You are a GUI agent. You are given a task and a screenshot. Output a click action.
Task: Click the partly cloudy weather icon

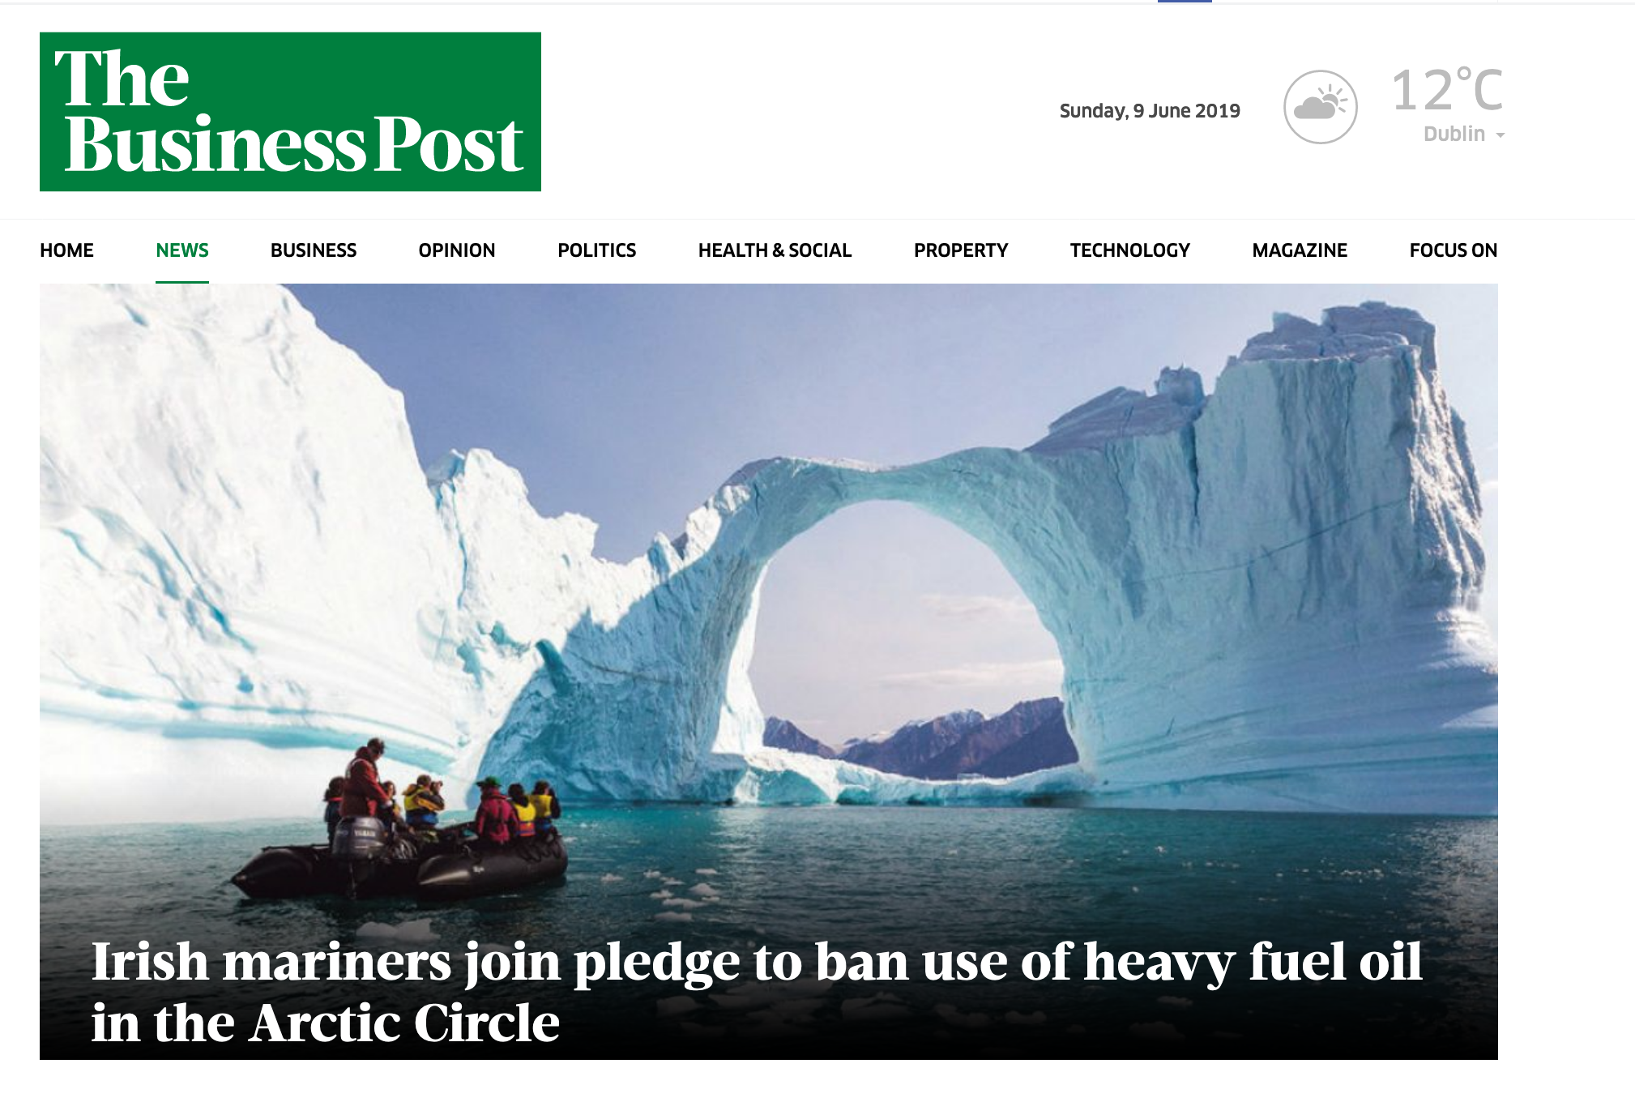(1321, 107)
